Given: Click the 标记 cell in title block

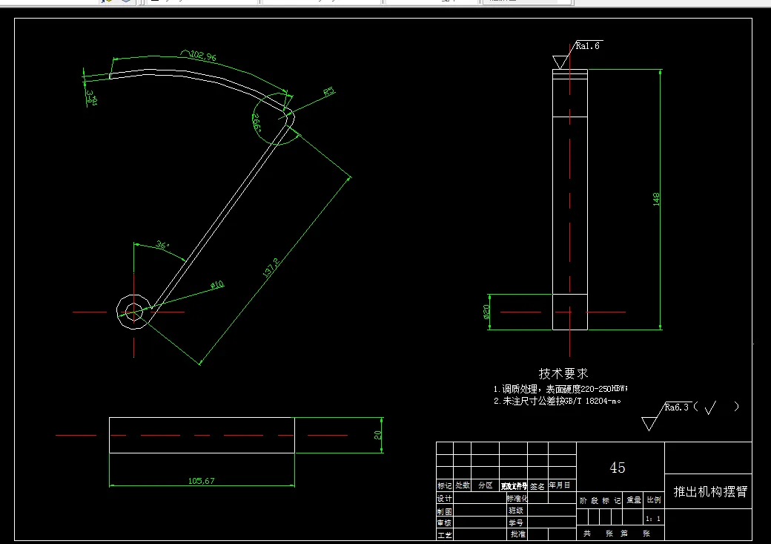Looking at the screenshot, I should click(445, 485).
